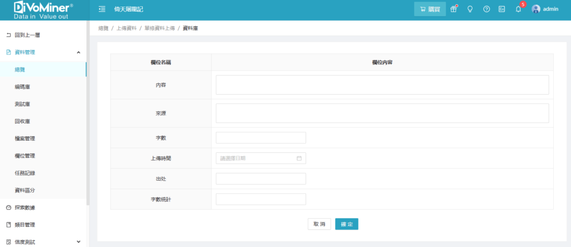Open 欄位管理 from the sidebar
The image size is (571, 247).
tap(25, 156)
